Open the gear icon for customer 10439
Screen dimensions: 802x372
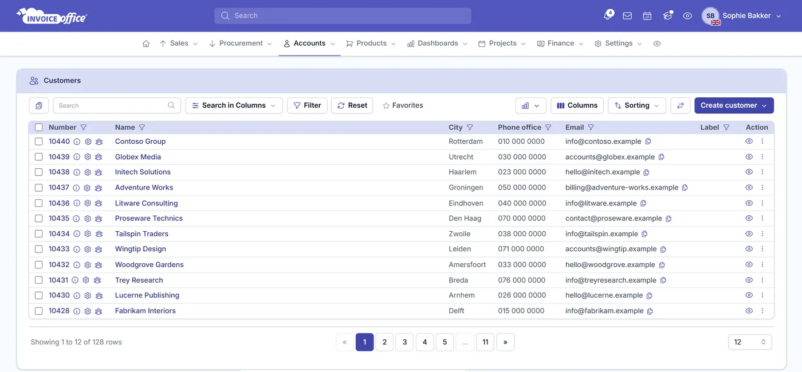pos(88,157)
